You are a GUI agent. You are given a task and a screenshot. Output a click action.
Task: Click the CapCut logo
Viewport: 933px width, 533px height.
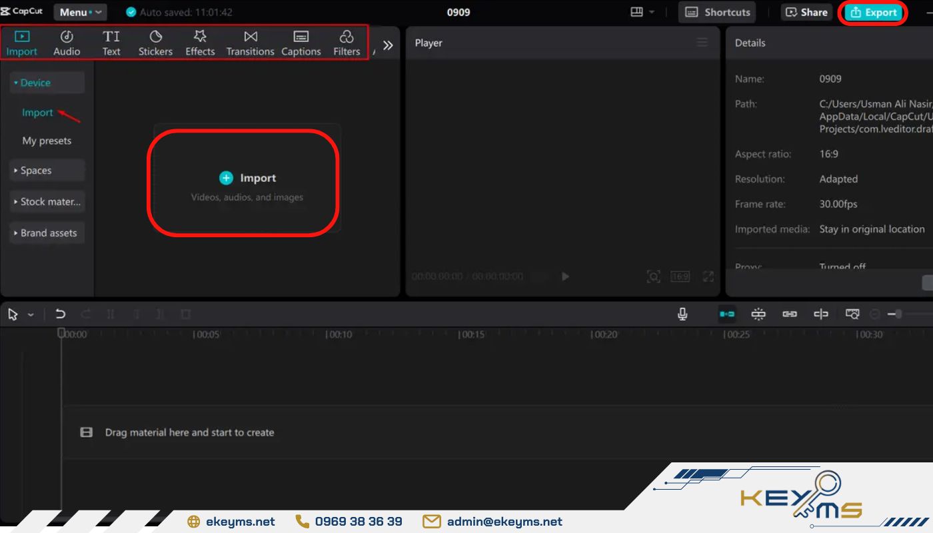point(22,11)
